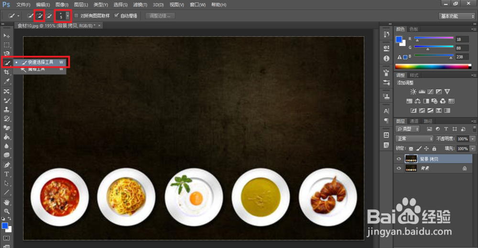Select the Clone Stamp tool

6,110
